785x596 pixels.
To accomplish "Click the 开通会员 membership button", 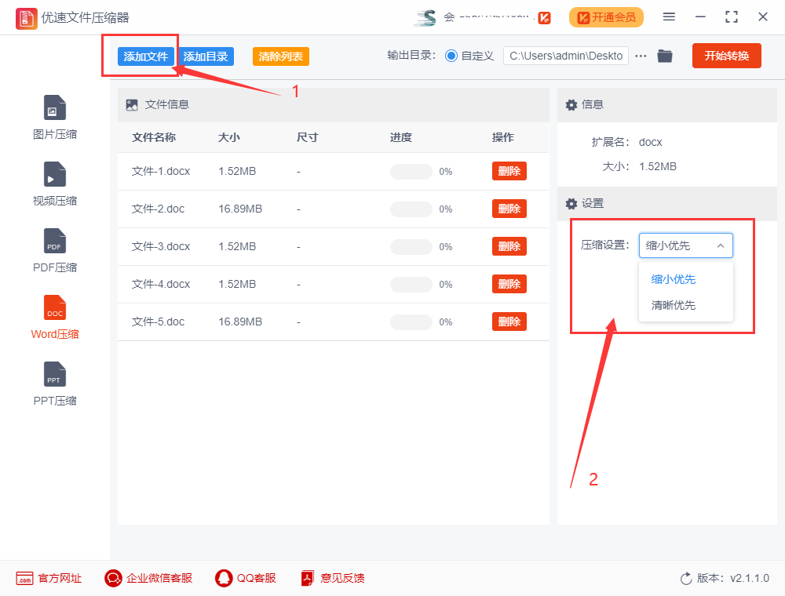I will (x=606, y=16).
